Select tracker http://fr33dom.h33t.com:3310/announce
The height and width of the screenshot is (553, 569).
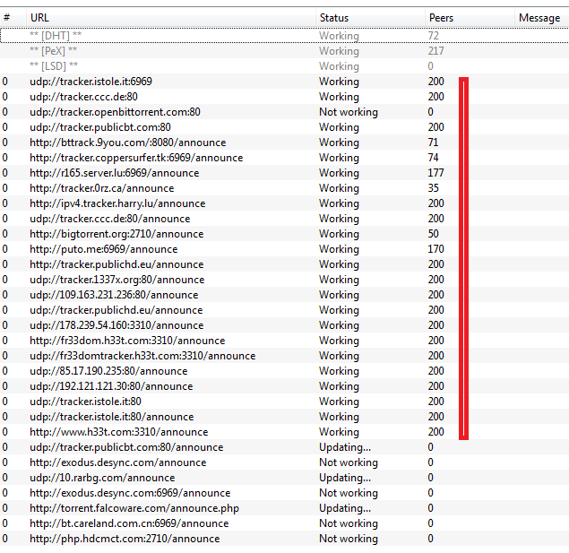pyautogui.click(x=285, y=341)
